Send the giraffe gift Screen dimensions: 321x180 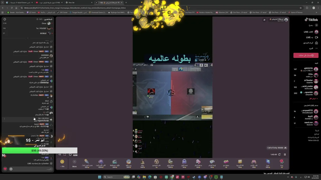[x=142, y=163]
